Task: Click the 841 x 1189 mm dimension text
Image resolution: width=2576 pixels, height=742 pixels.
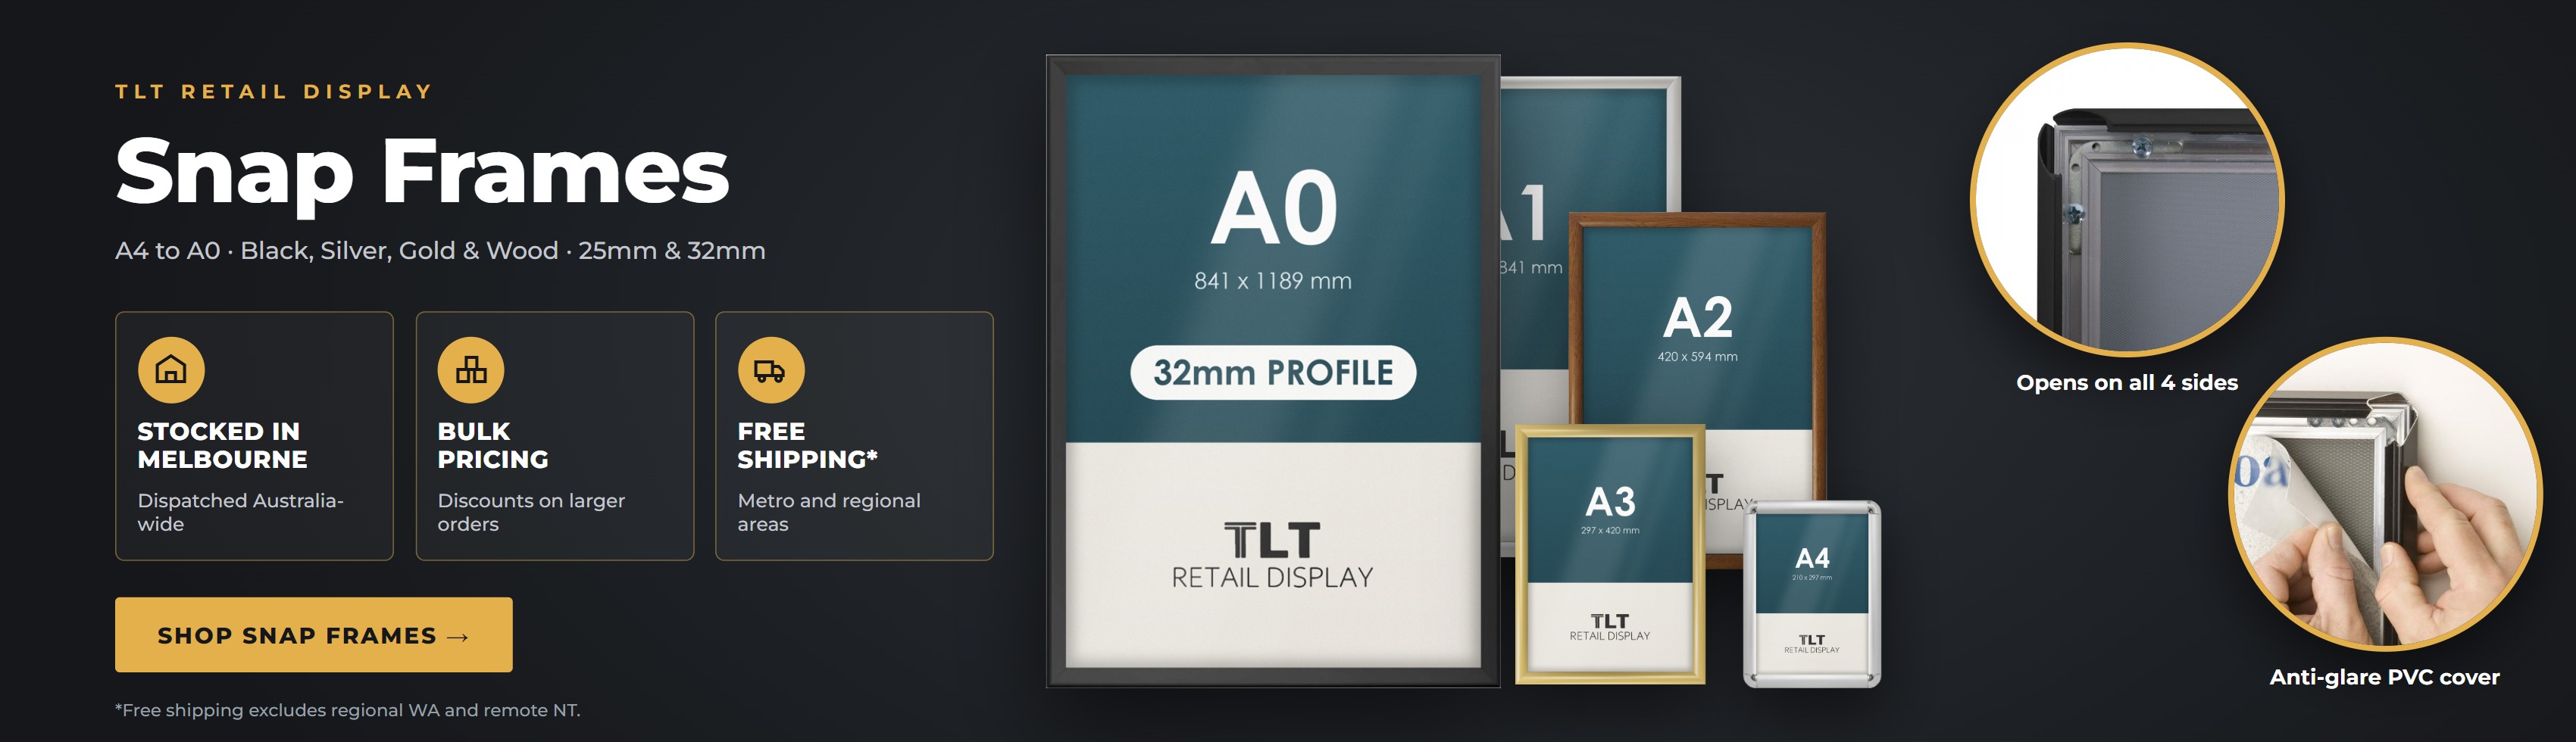Action: [1273, 281]
